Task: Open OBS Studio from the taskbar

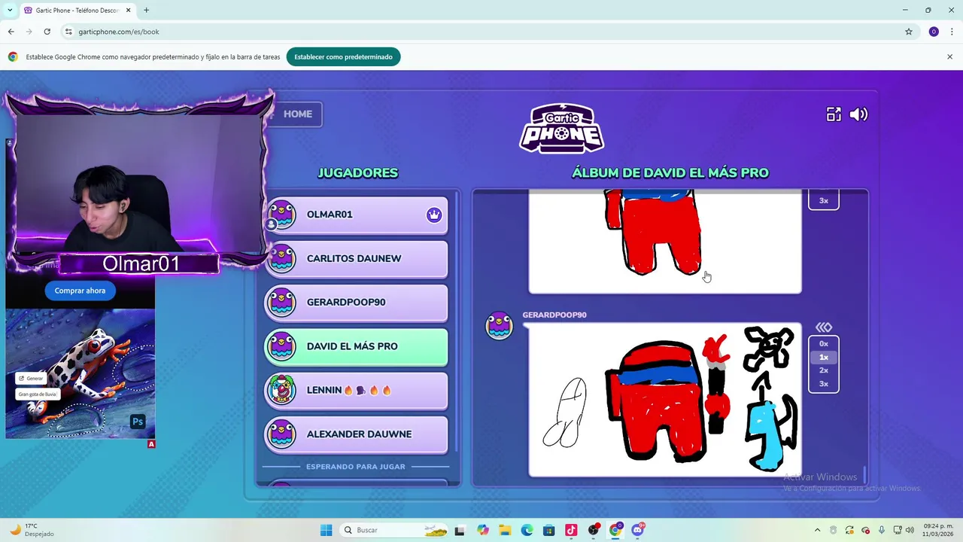Action: point(594,530)
